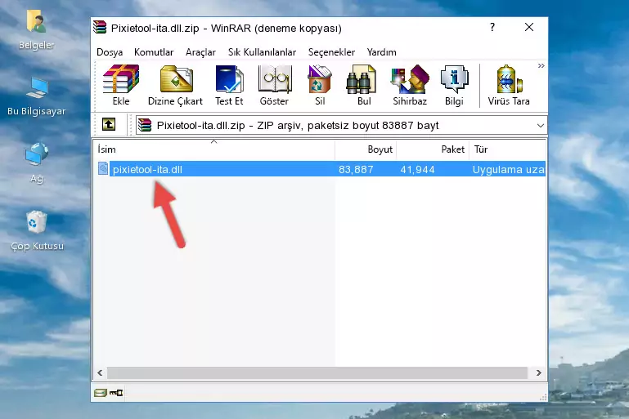Go up one folder level

click(109, 125)
